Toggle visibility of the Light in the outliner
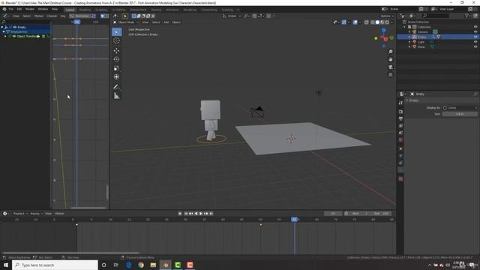The image size is (480, 270). tap(475, 42)
